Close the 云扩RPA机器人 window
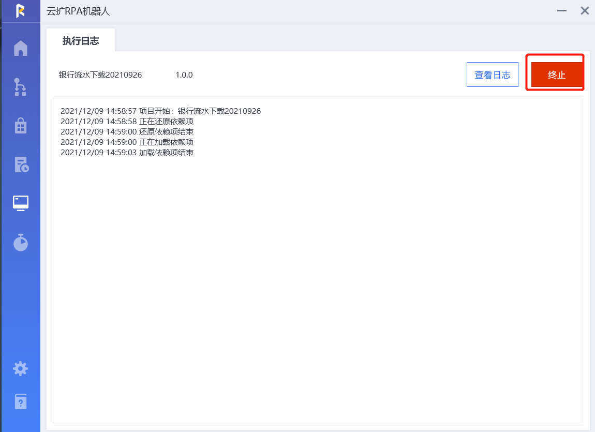Viewport: 595px width, 432px height. point(585,10)
